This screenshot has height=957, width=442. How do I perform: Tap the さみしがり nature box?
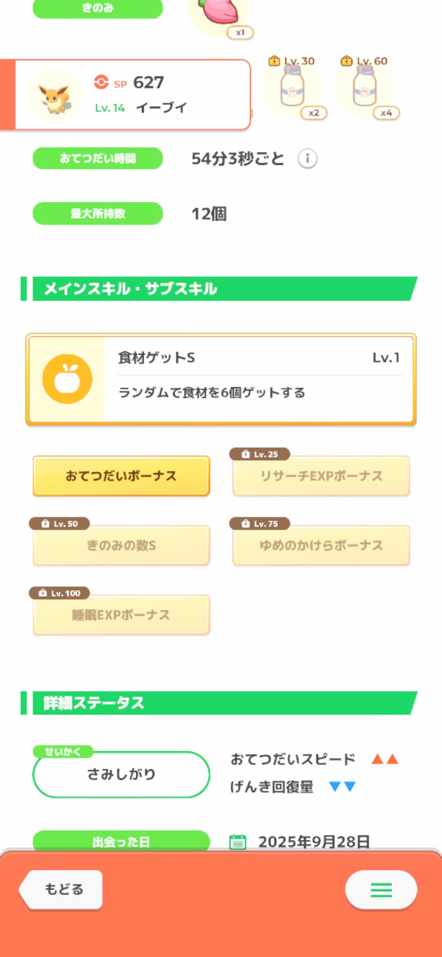tap(121, 774)
